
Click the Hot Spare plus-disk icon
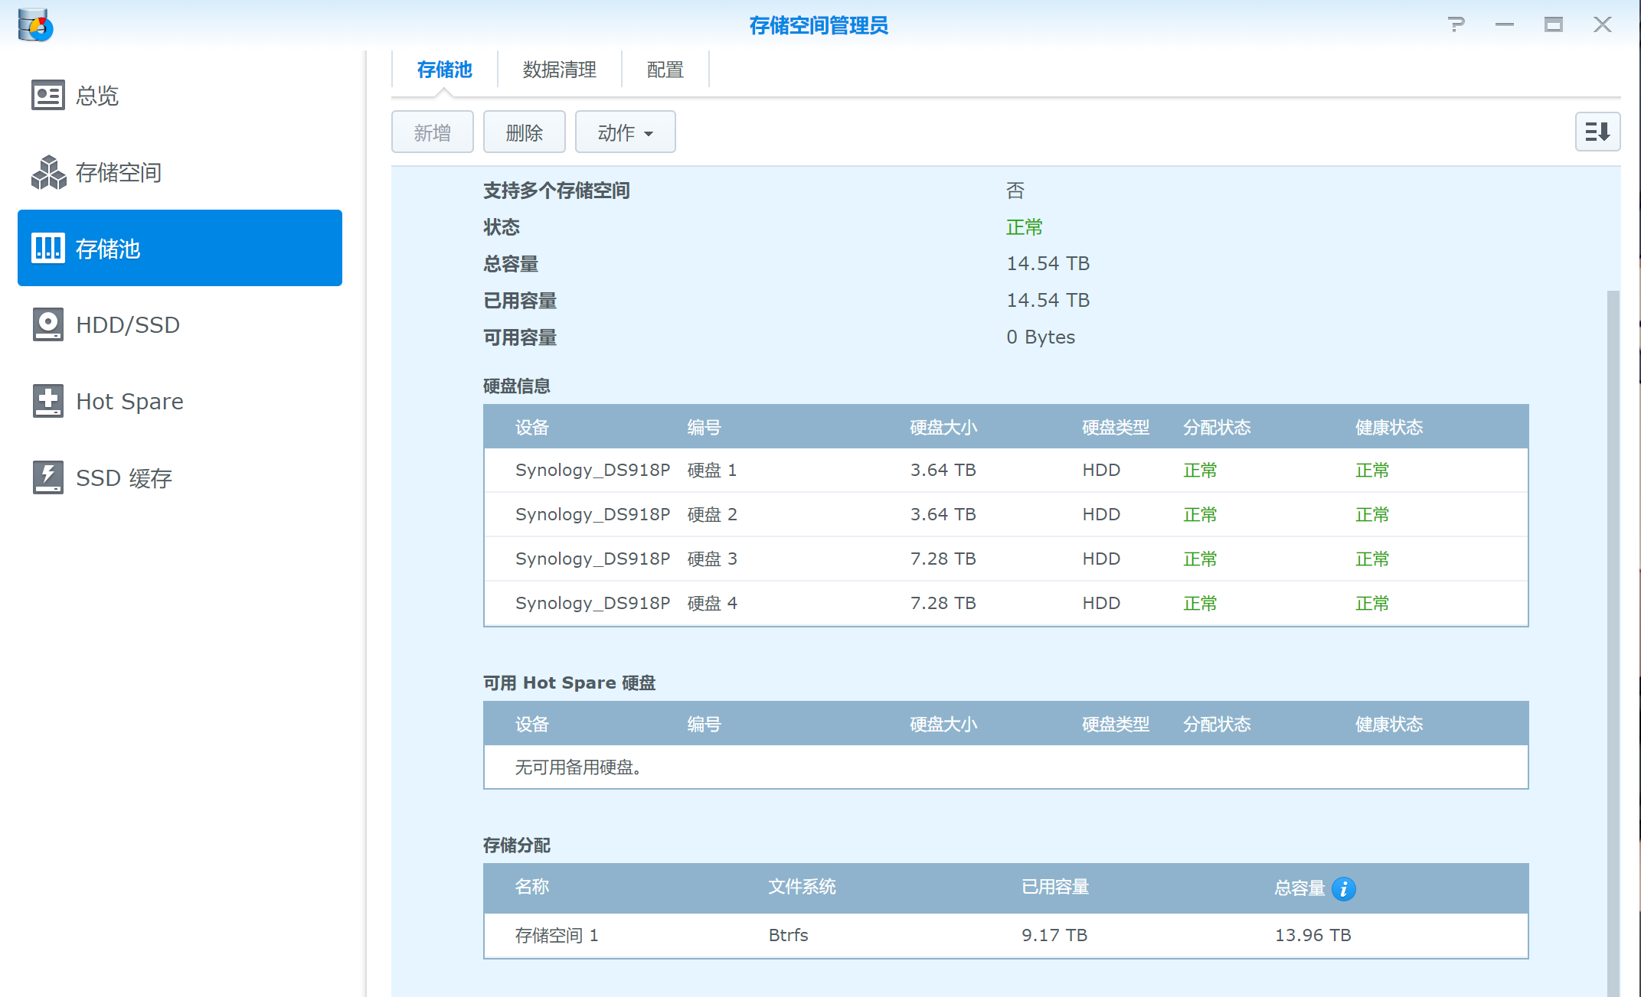(x=48, y=401)
